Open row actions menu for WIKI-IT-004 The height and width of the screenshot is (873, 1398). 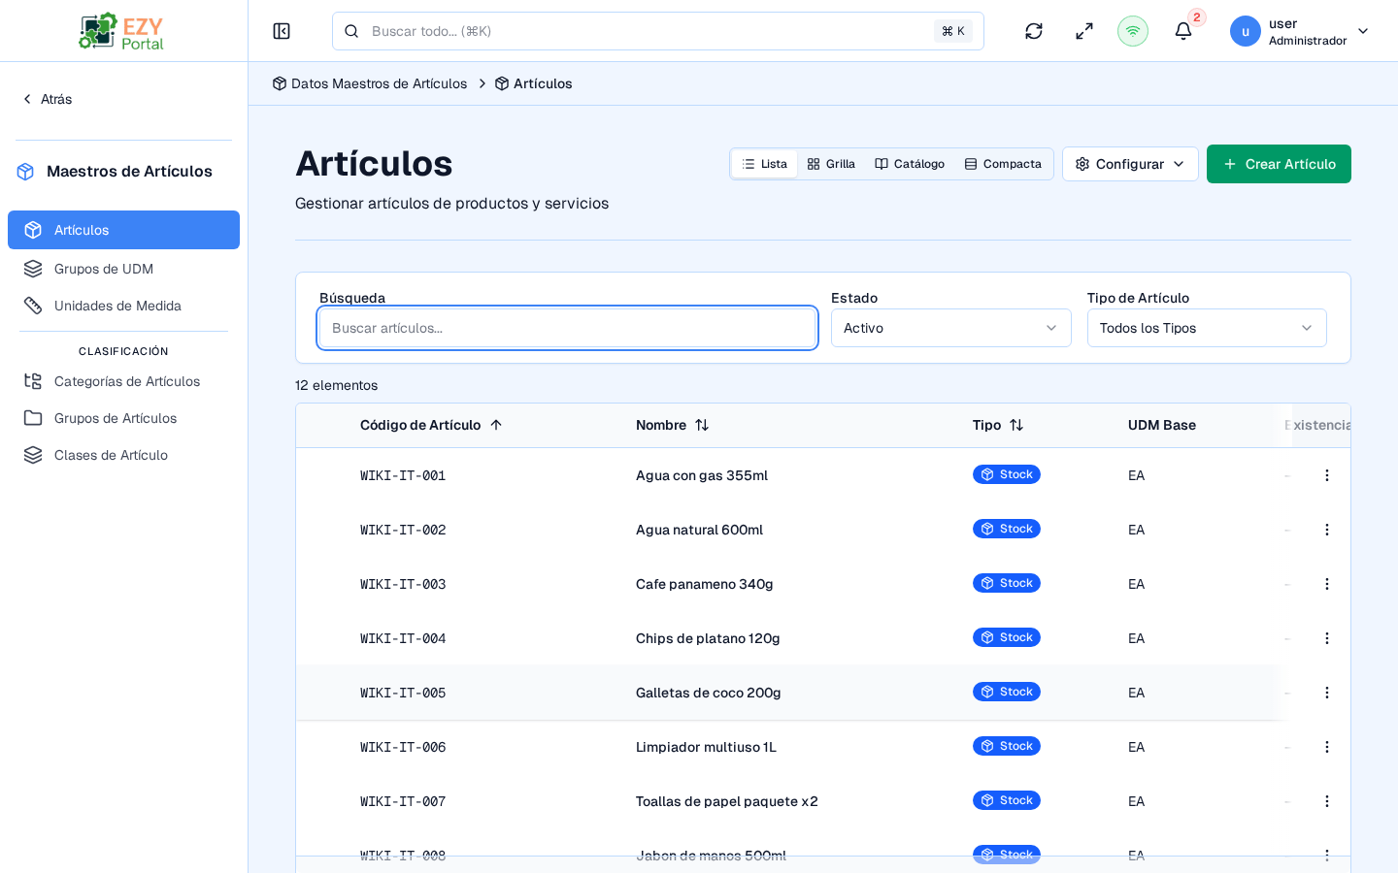pyautogui.click(x=1327, y=638)
